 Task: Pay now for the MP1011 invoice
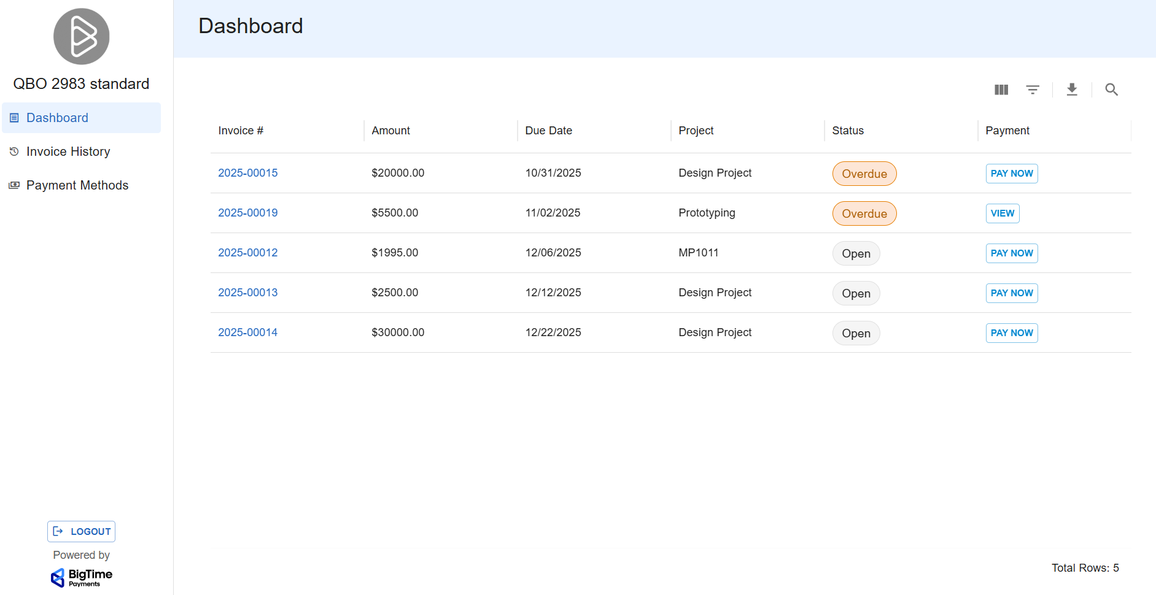[x=1011, y=253]
